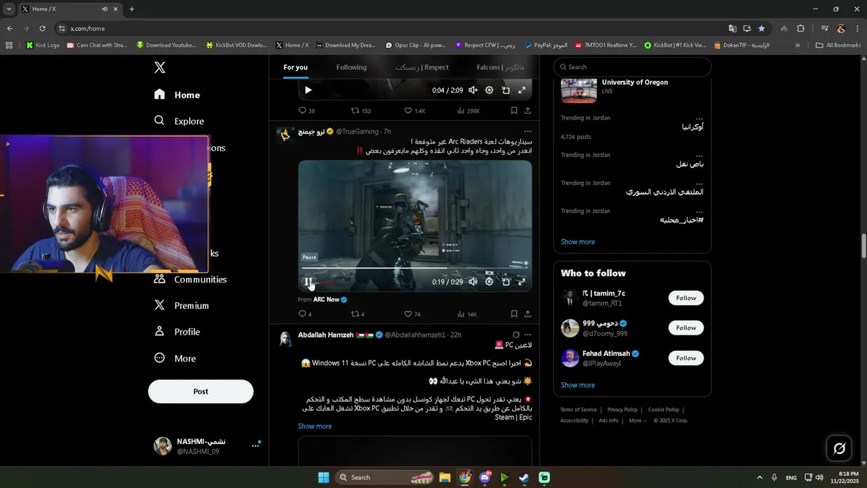The height and width of the screenshot is (488, 867).
Task: Expand Abdallah Hamzeh post with Show more
Action: (x=315, y=426)
